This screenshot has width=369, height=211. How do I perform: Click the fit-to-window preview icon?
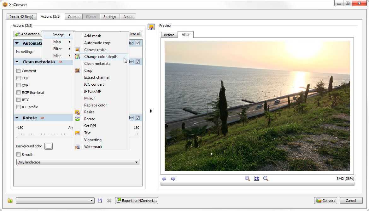[x=257, y=179]
